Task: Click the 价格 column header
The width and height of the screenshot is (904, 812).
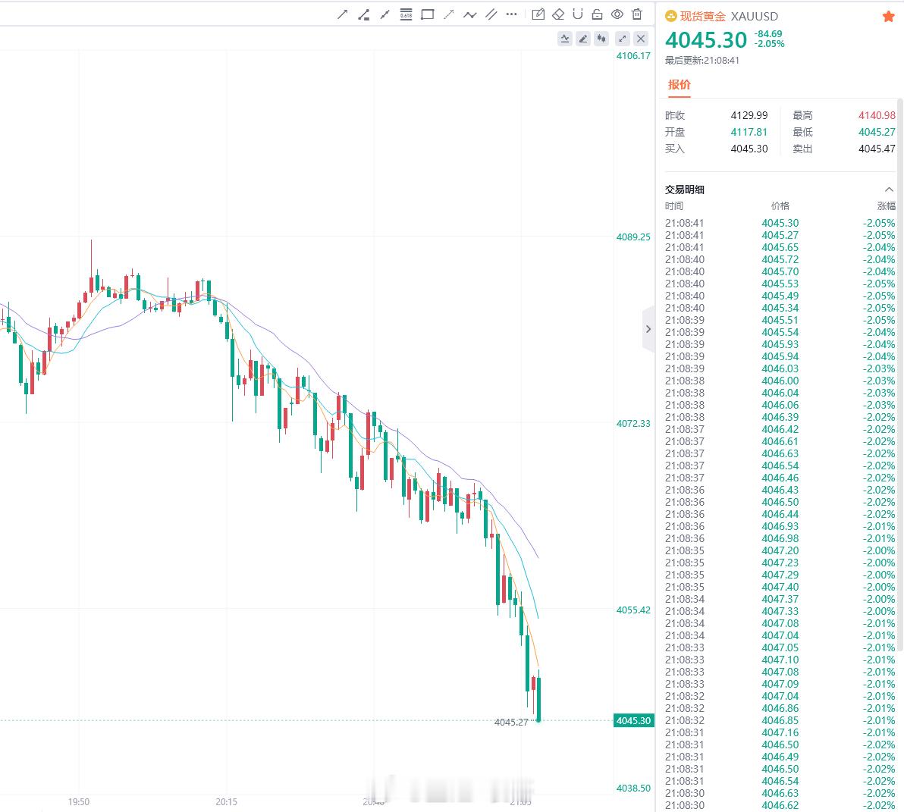Action: click(780, 205)
